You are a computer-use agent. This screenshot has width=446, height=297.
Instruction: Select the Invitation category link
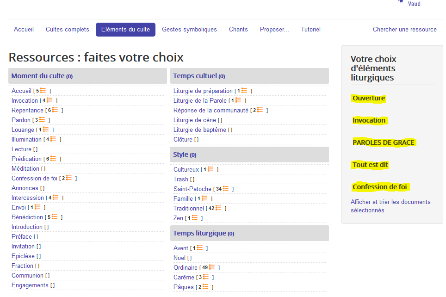[x=23, y=246]
